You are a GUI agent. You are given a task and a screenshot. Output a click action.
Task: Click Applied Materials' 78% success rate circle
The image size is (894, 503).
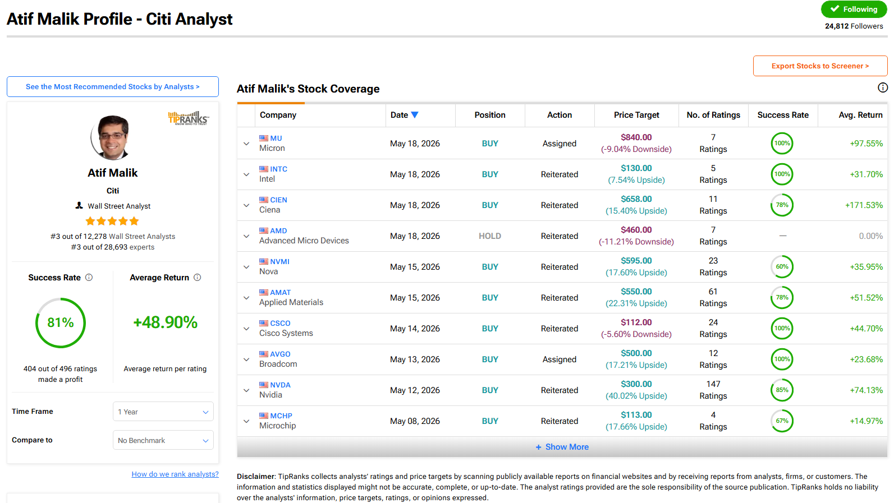782,298
